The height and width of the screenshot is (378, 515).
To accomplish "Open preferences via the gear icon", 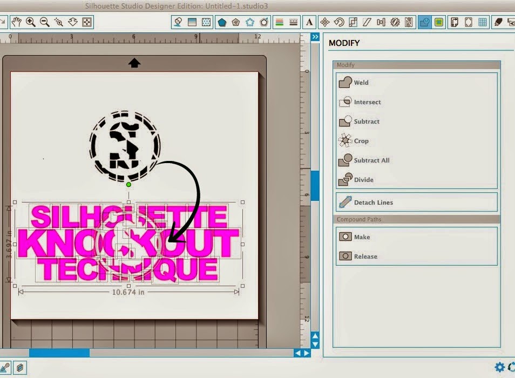I will pos(499,367).
